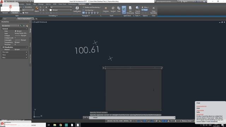Expand the Paragraph panel
The height and width of the screenshot is (127, 226).
click(x=86, y=16)
